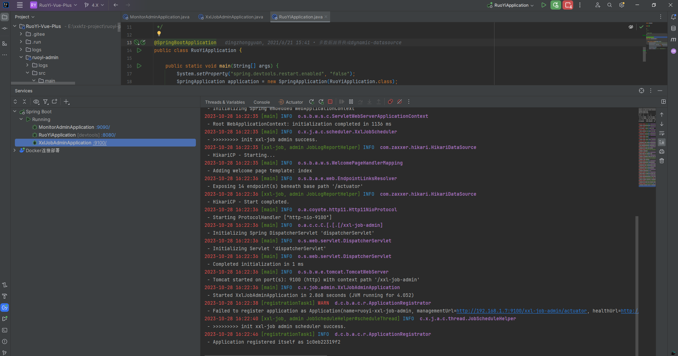The width and height of the screenshot is (678, 356).
Task: Open the 4.X git branch dropdown
Action: (x=94, y=5)
